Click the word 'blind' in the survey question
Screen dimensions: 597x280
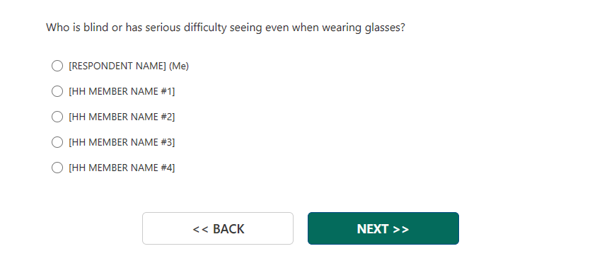pyautogui.click(x=96, y=28)
